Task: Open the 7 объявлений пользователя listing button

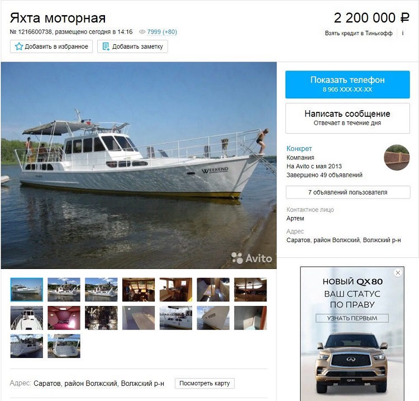Action: coord(347,192)
